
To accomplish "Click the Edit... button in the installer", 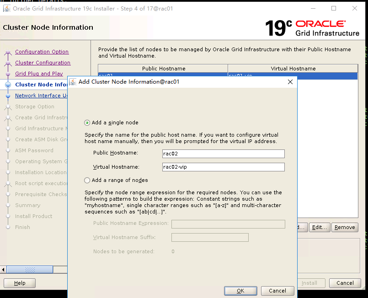I will click(320, 227).
